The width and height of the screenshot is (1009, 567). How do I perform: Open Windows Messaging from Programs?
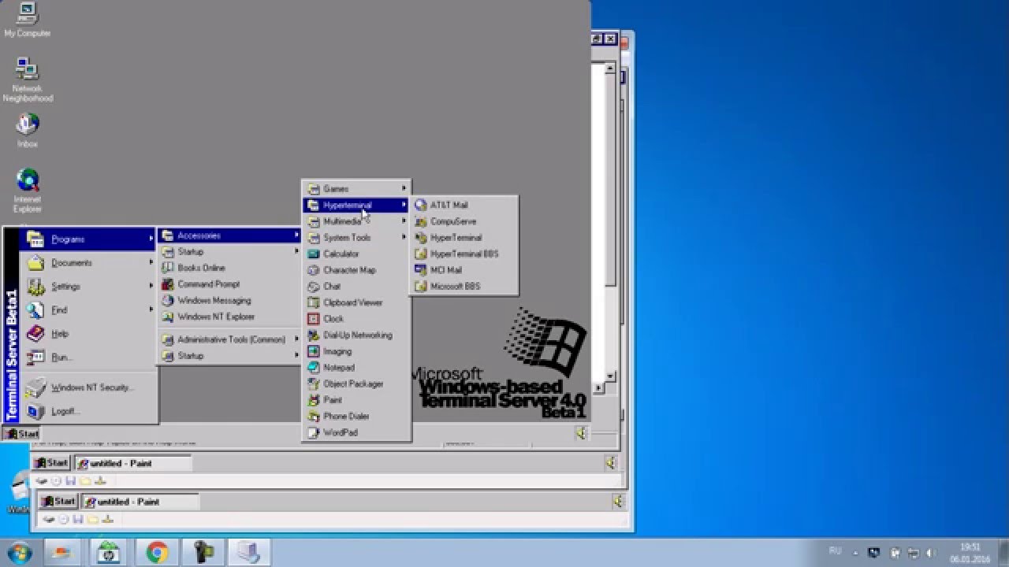(x=229, y=300)
